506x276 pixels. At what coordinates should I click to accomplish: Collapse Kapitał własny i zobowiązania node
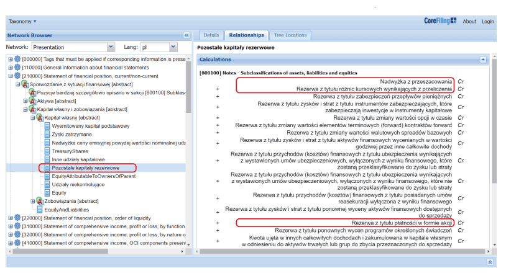[25, 110]
